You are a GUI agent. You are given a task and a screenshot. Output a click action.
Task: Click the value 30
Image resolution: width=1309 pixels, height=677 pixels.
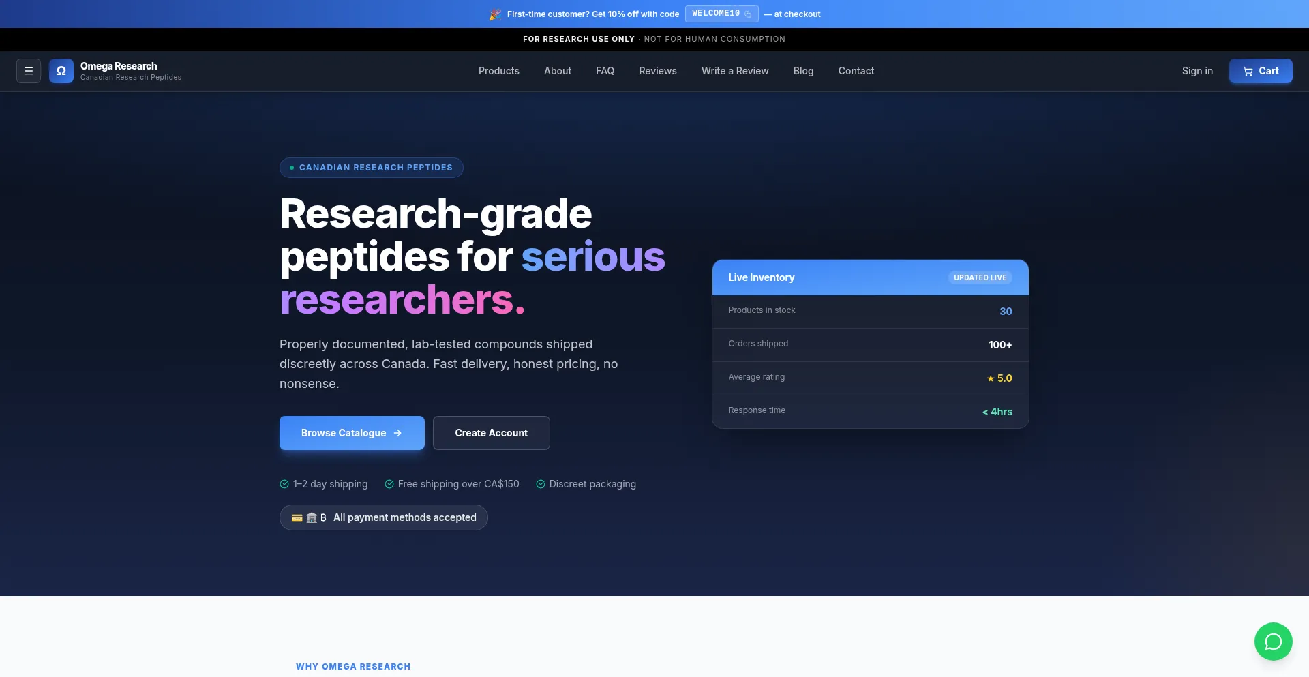point(1006,312)
